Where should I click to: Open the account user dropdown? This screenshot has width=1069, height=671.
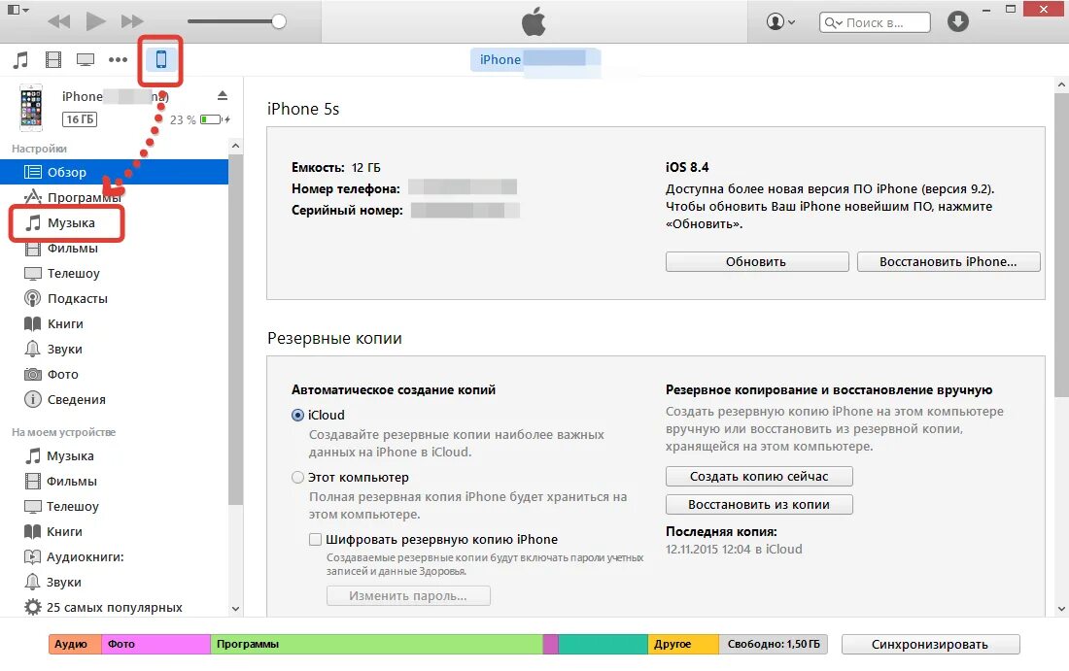pyautogui.click(x=780, y=21)
